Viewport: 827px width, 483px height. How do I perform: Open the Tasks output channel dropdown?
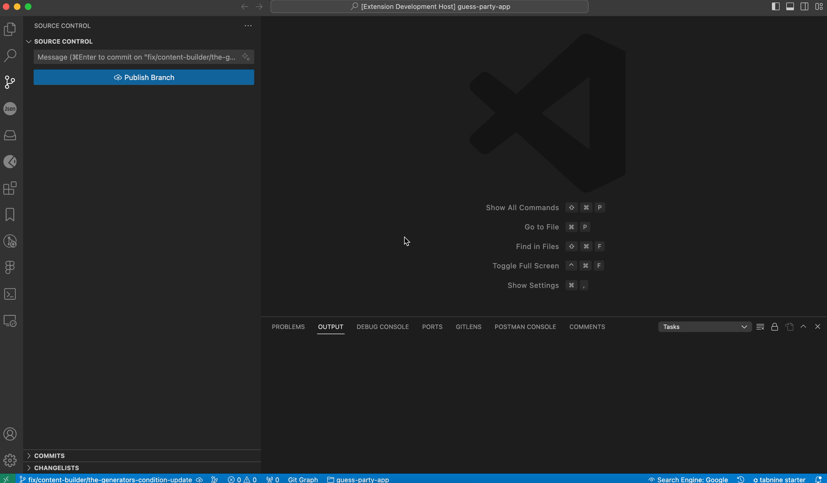pyautogui.click(x=705, y=327)
